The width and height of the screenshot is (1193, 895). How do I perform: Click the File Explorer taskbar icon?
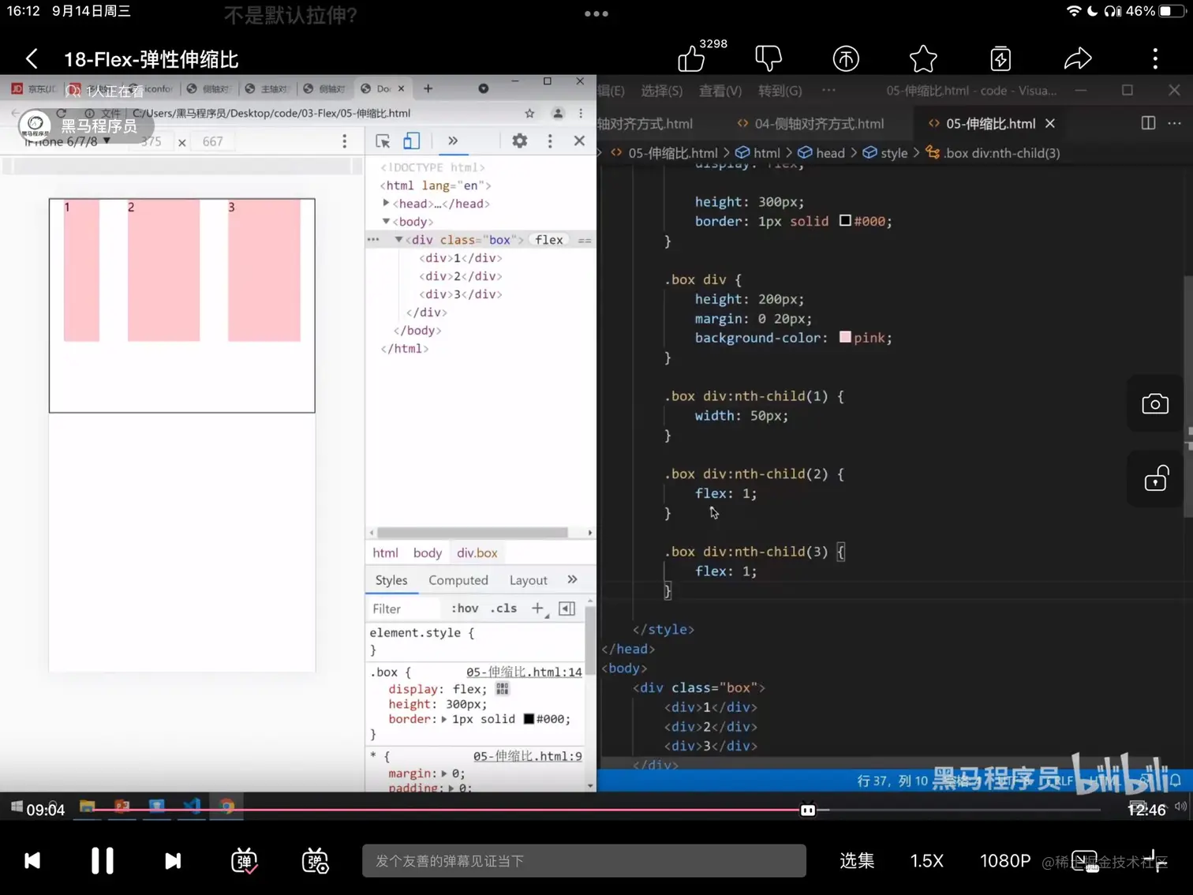coord(87,807)
